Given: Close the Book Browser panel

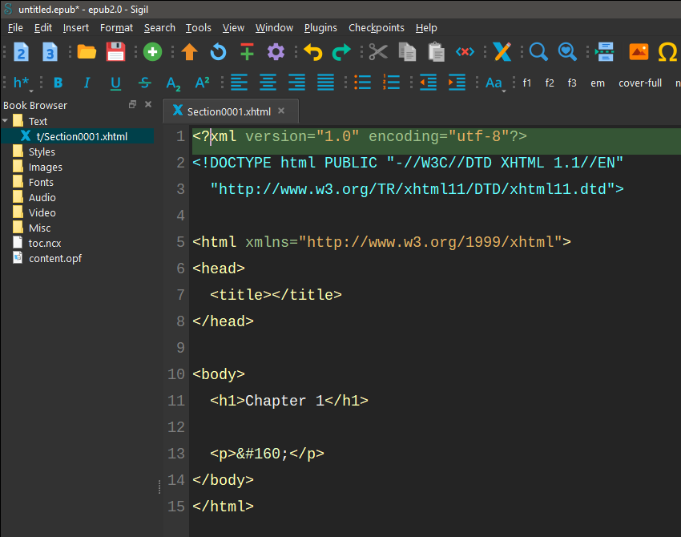Looking at the screenshot, I should tap(148, 105).
